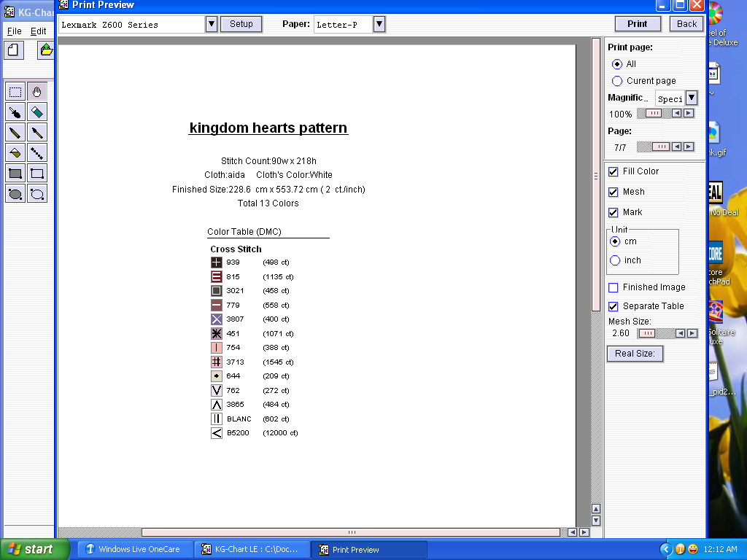Viewport: 747px width, 560px height.
Task: Select the rectangular selection tool
Action: (15, 91)
